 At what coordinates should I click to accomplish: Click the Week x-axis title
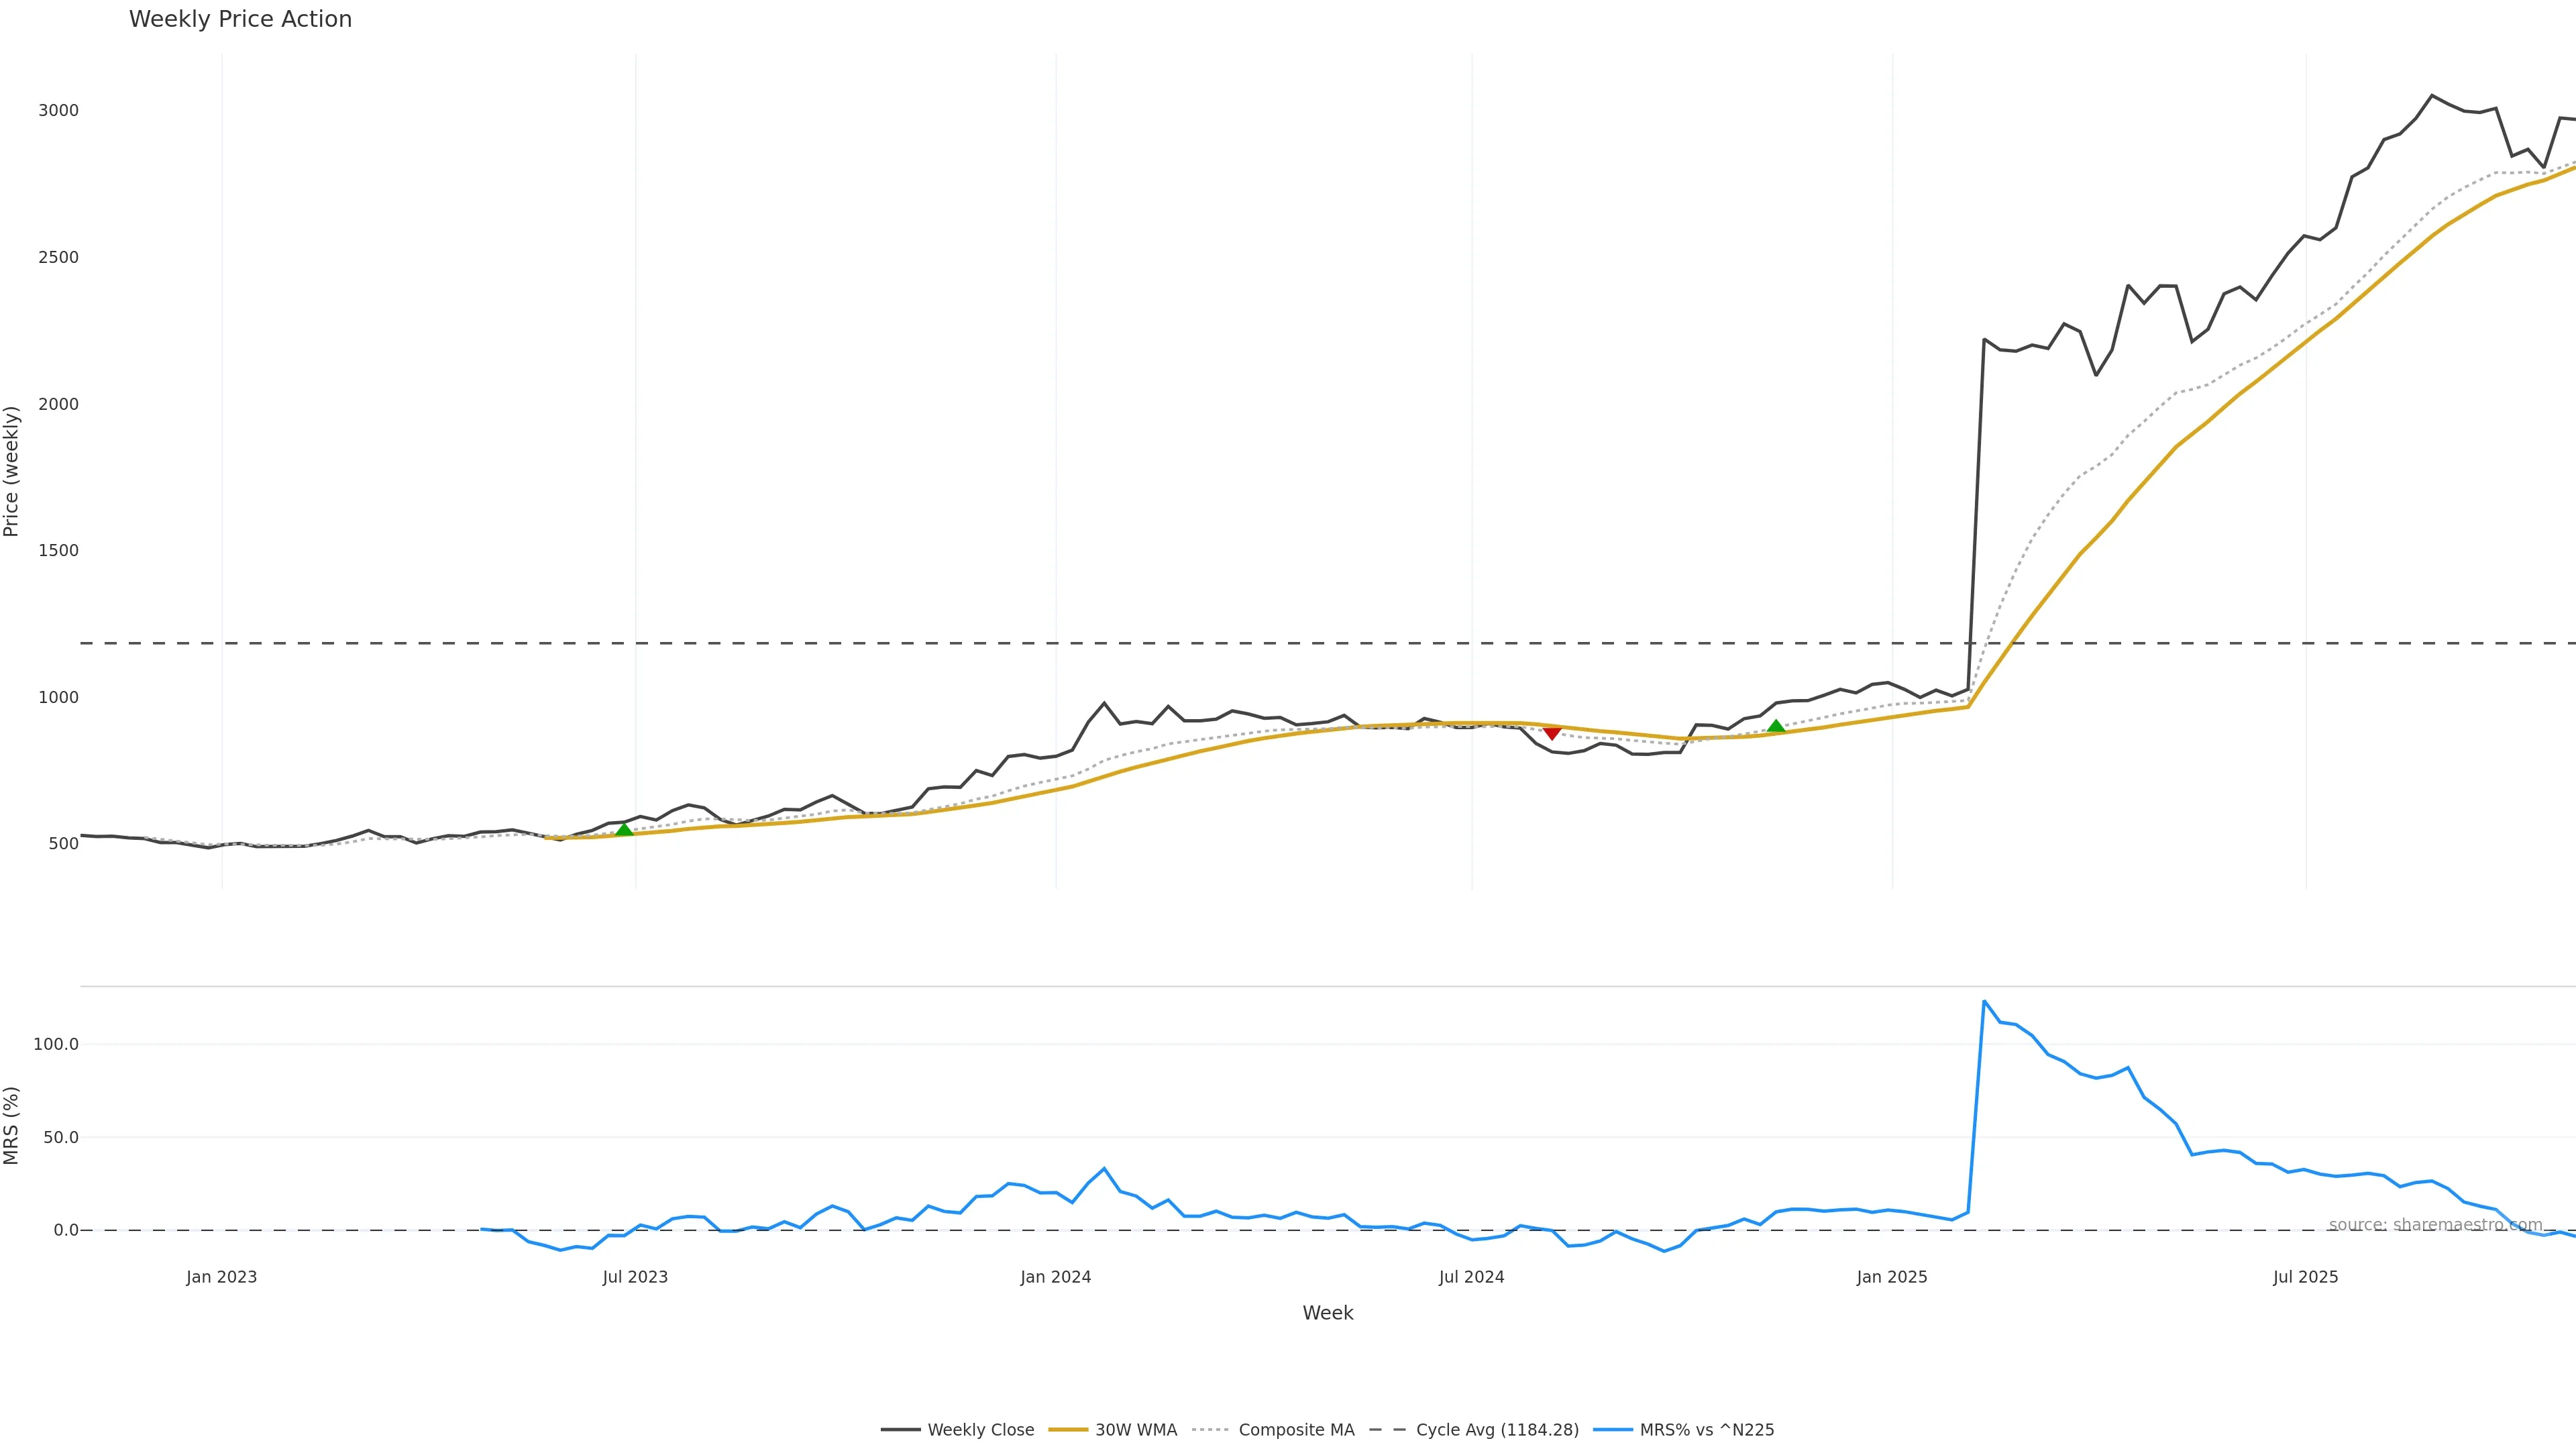(x=1327, y=1313)
